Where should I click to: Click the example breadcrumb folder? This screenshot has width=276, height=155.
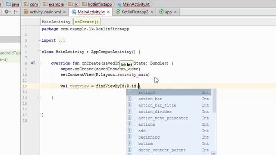53,4
